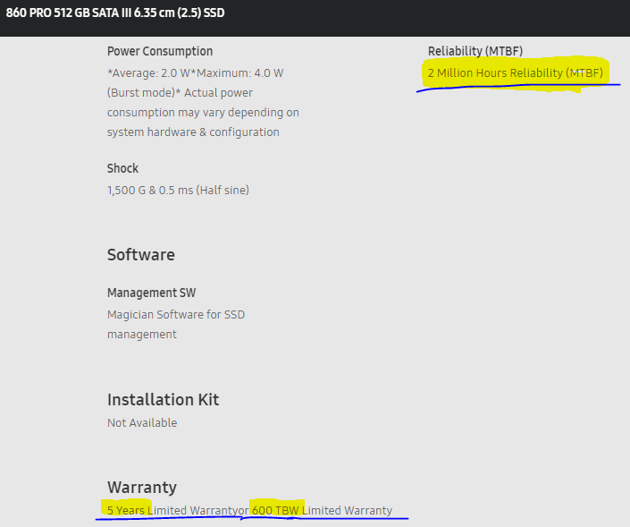
Task: Select the Reliability (MTBF) heading
Action: coord(475,52)
